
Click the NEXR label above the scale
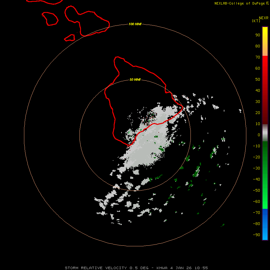click(264, 18)
